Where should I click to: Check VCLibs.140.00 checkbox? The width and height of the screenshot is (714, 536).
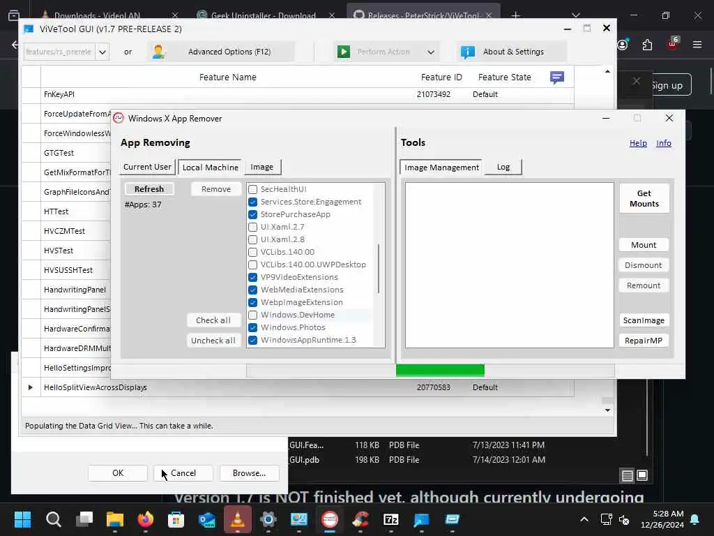click(252, 252)
